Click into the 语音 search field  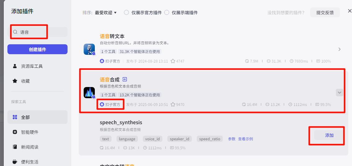click(x=40, y=32)
